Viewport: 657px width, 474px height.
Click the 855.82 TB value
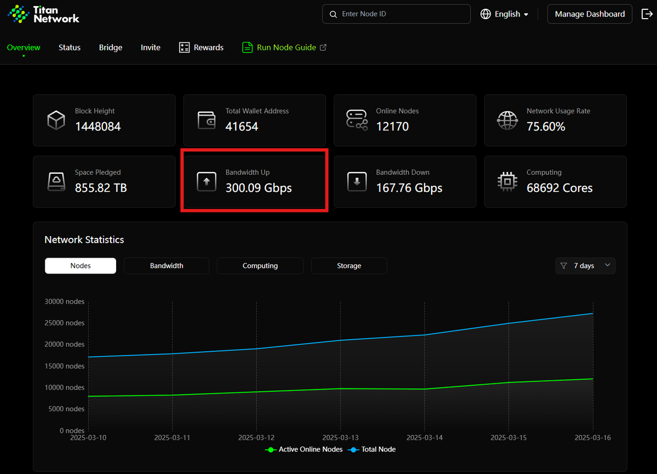tap(101, 188)
